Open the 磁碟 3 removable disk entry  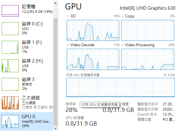[27, 84]
